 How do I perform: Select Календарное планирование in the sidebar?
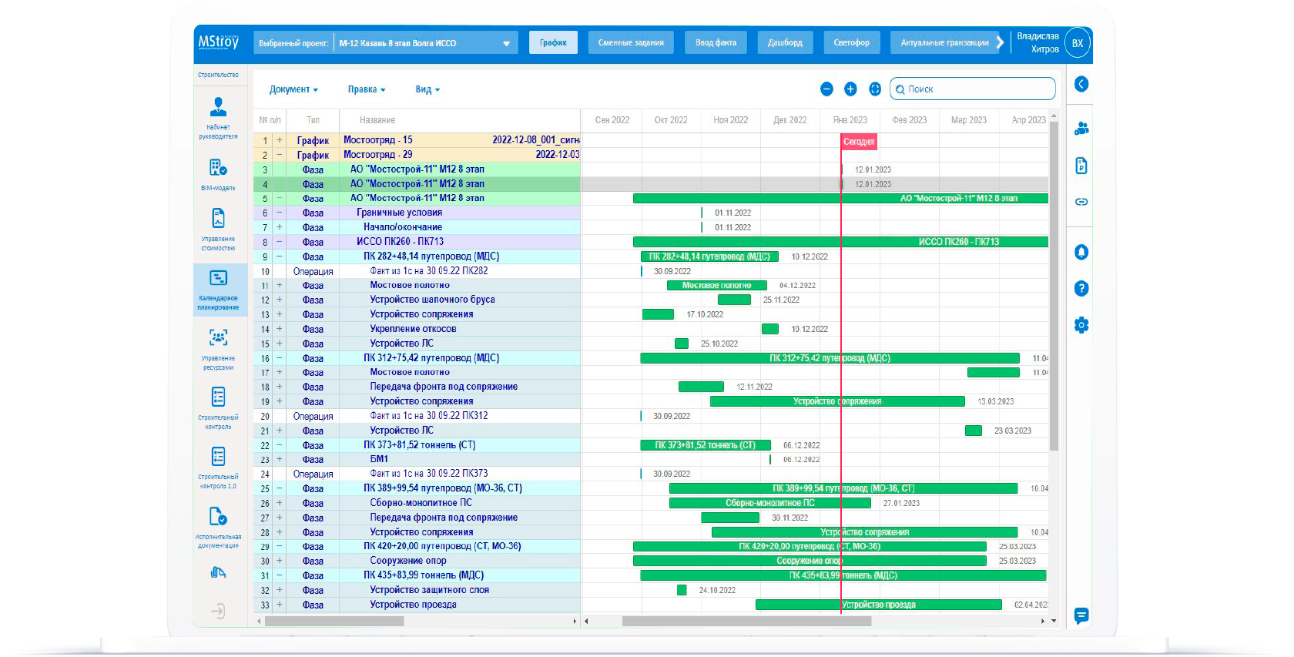point(219,290)
